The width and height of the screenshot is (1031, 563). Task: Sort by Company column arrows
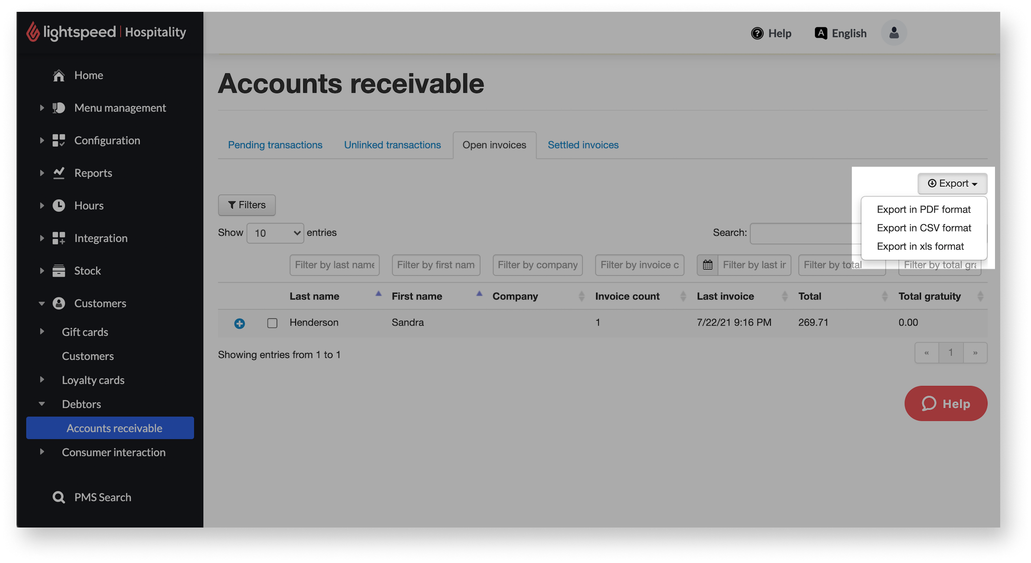581,297
